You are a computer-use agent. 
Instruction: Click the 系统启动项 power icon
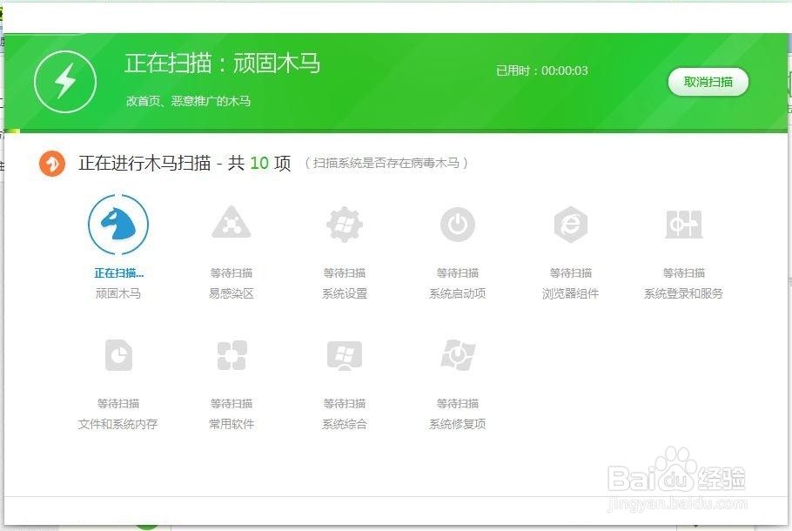(458, 225)
